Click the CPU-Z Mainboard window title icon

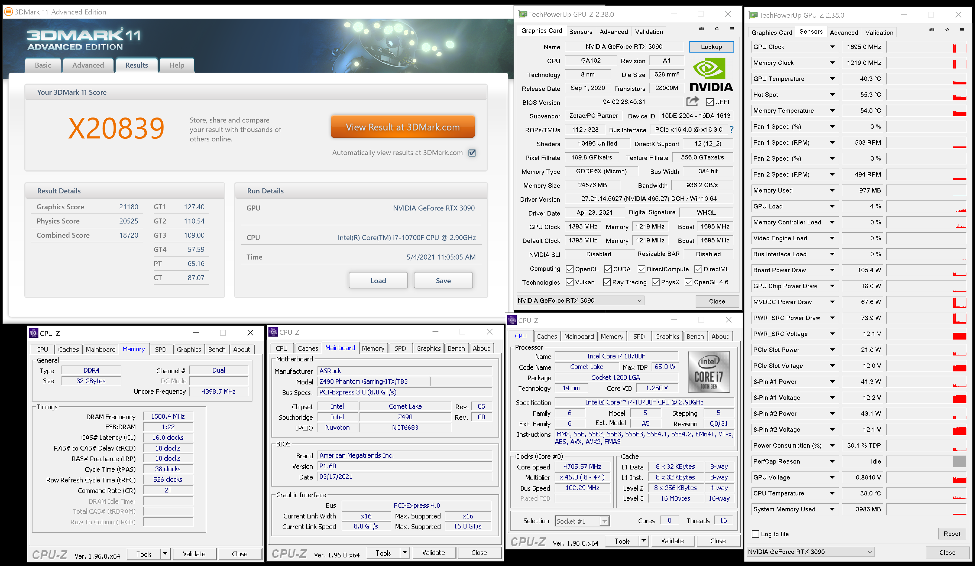tap(273, 332)
